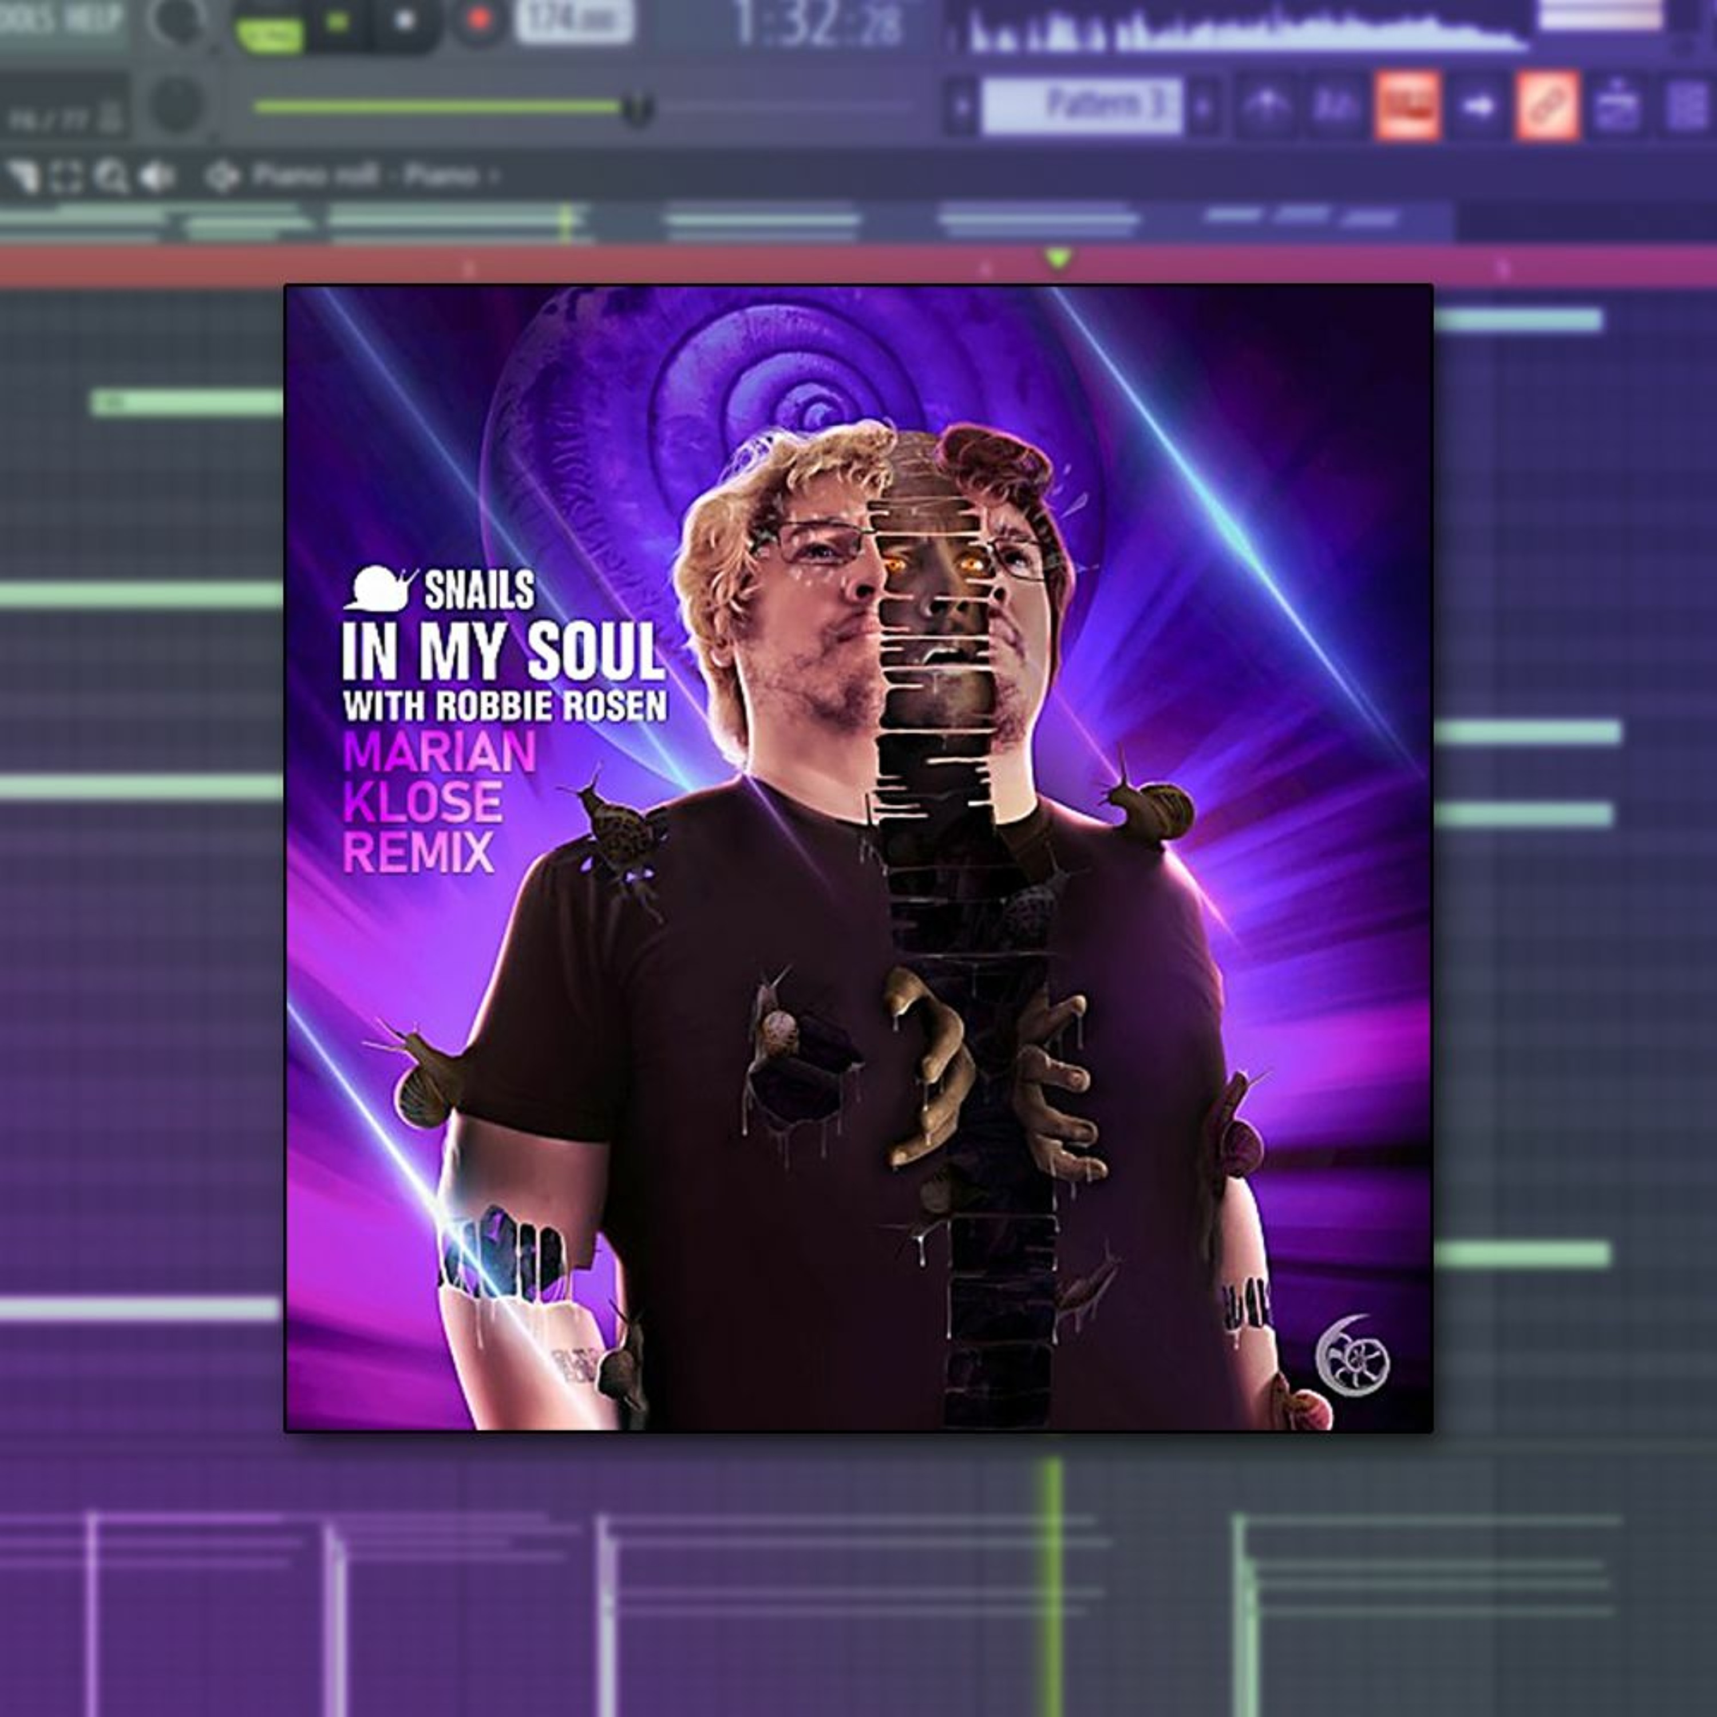This screenshot has width=1717, height=1717.
Task: Click the Snails In My Soul cover art
Action: tap(858, 857)
